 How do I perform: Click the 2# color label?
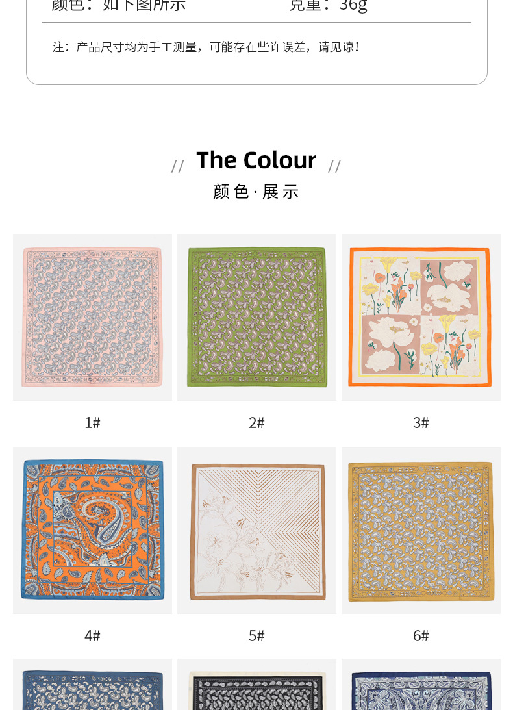click(256, 422)
